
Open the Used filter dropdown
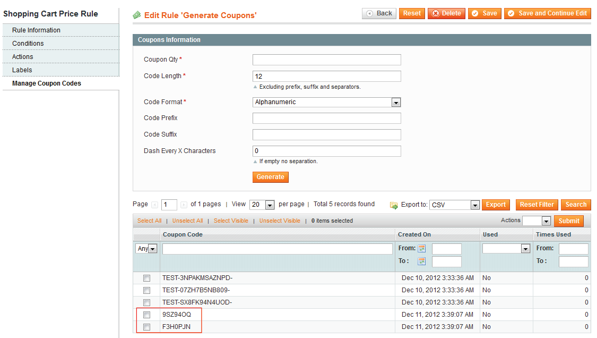506,249
